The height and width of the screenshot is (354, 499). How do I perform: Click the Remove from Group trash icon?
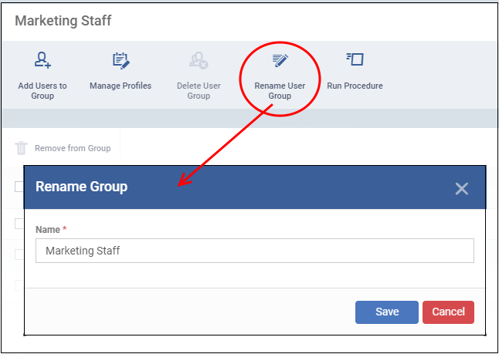pos(21,148)
